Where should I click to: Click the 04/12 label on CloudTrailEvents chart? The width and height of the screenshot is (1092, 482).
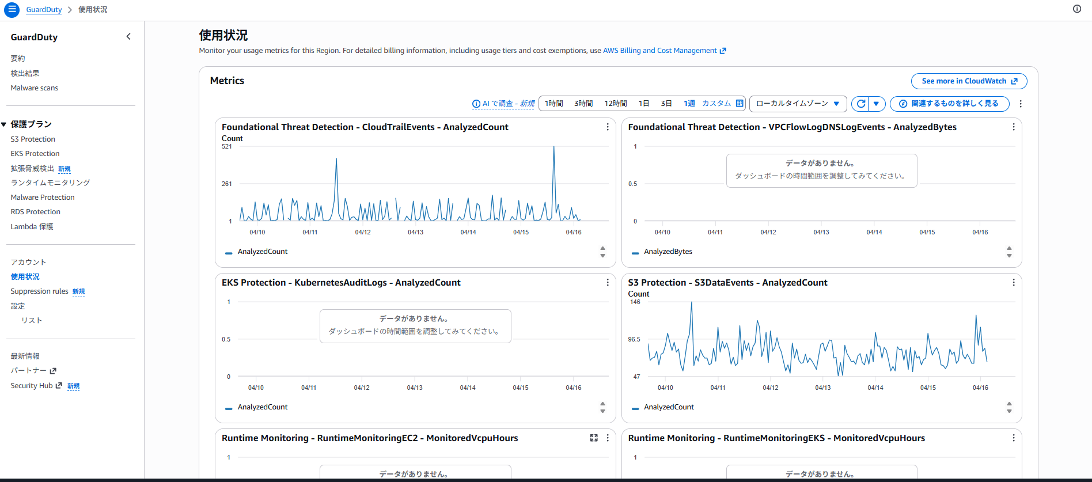(363, 232)
